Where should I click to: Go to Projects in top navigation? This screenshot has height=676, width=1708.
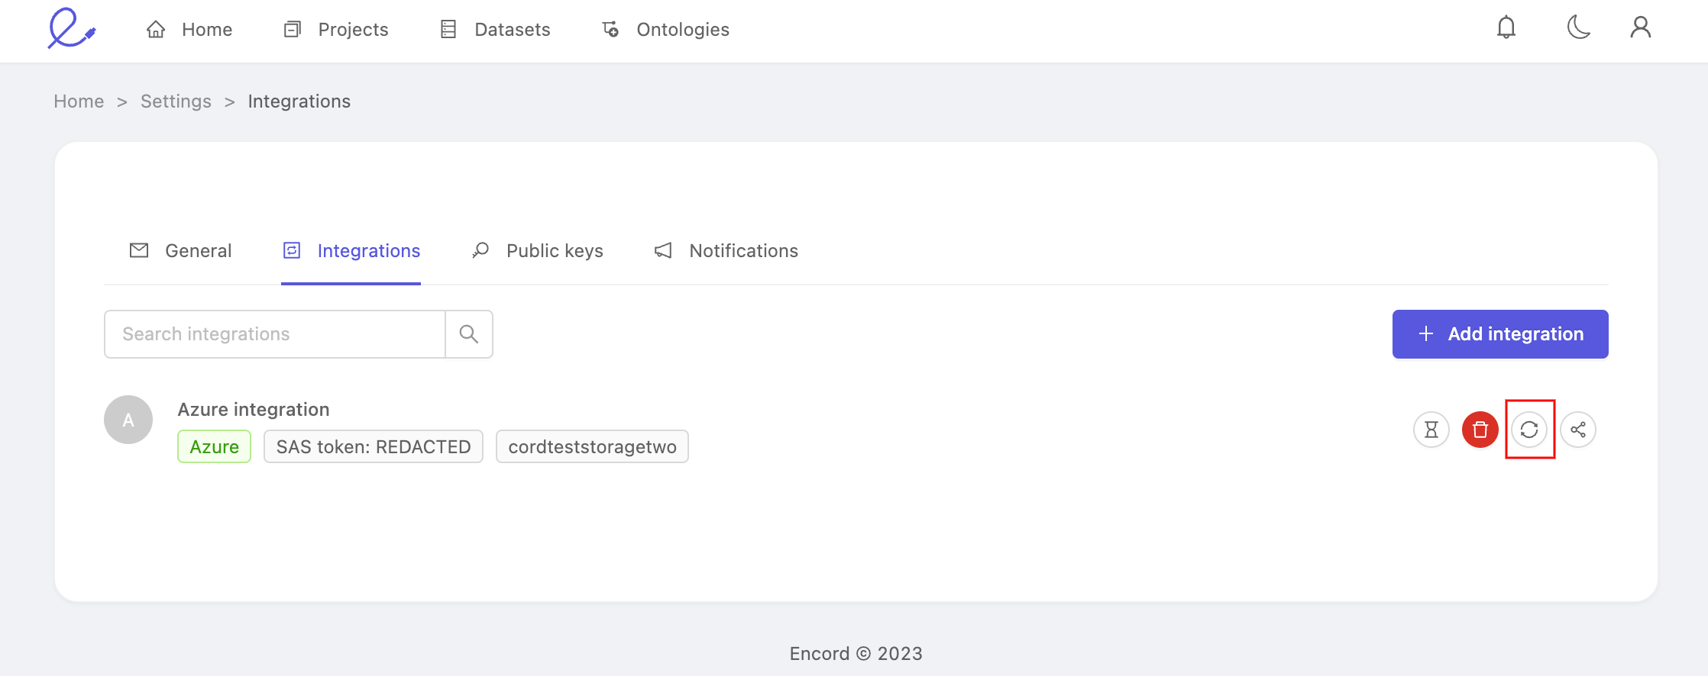click(336, 29)
